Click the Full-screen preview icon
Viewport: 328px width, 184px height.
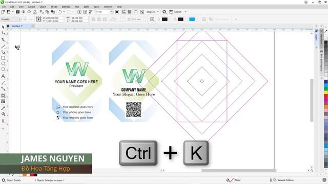(117, 12)
